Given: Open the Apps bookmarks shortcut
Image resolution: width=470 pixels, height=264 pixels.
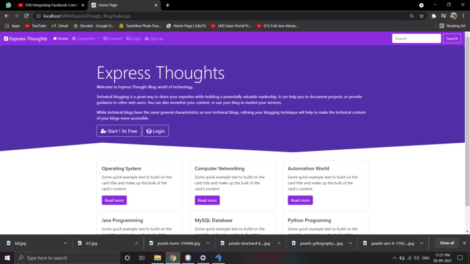Looking at the screenshot, I should point(12,26).
